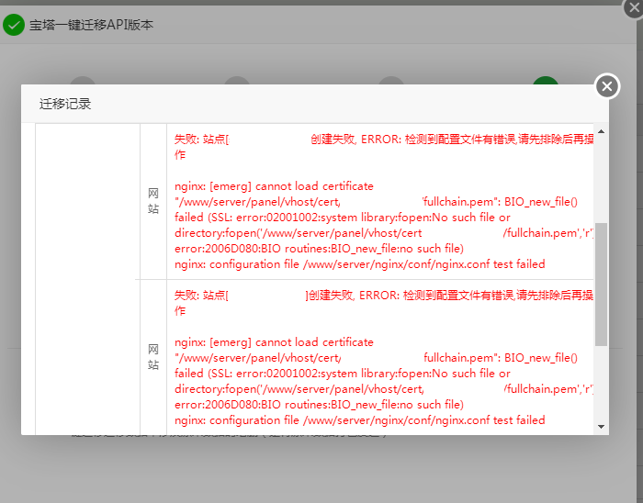Click the second 失败: 站点 创建失败 error line
643x503 pixels.
point(384,296)
